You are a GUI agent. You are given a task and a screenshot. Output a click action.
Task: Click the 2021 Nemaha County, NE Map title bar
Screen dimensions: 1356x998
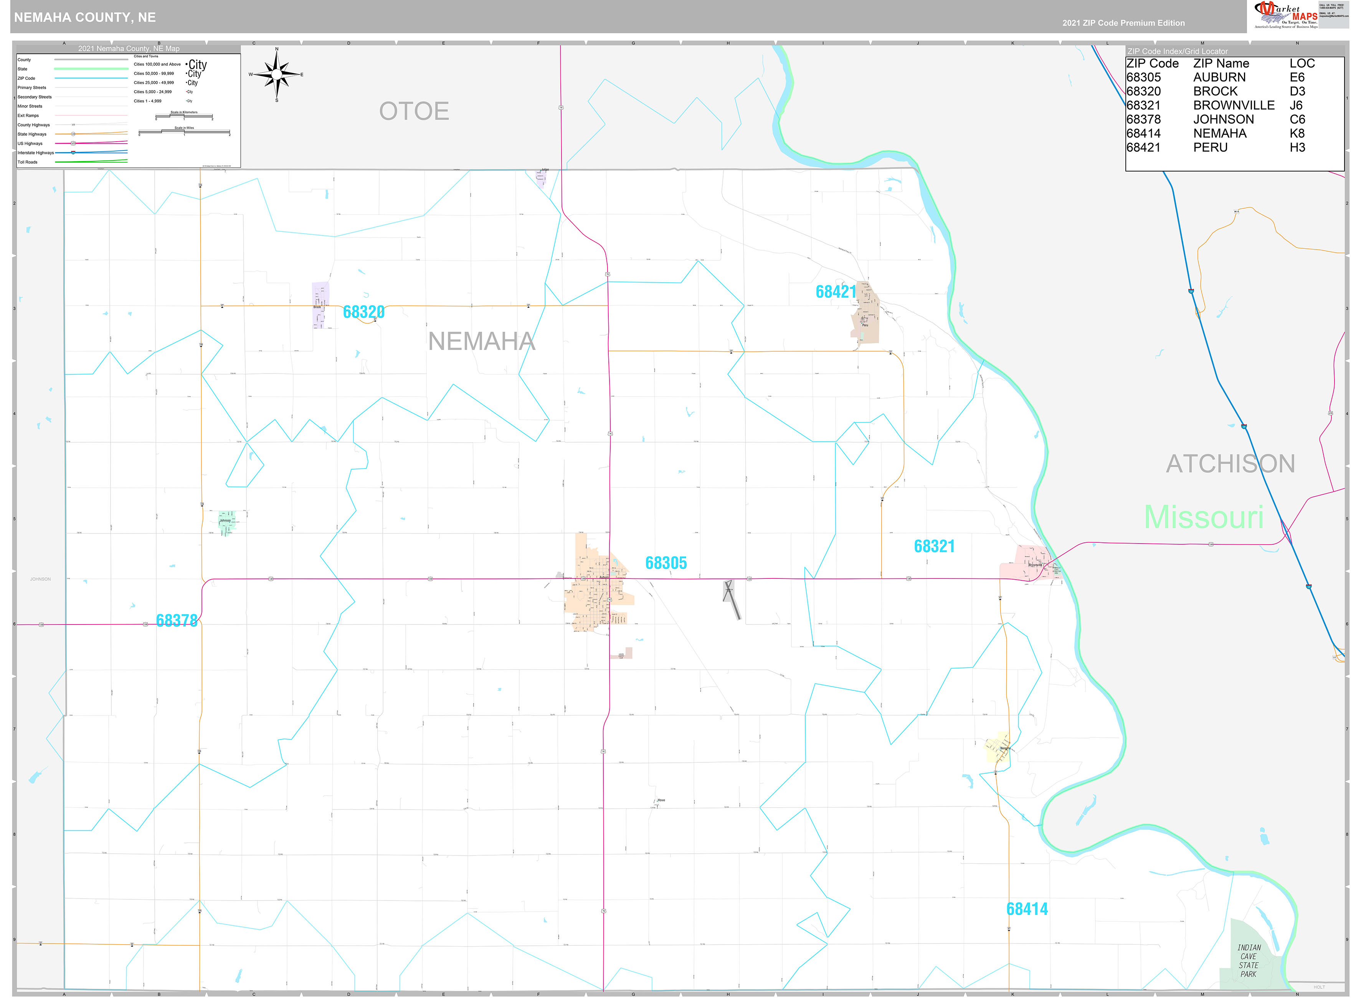pyautogui.click(x=129, y=48)
